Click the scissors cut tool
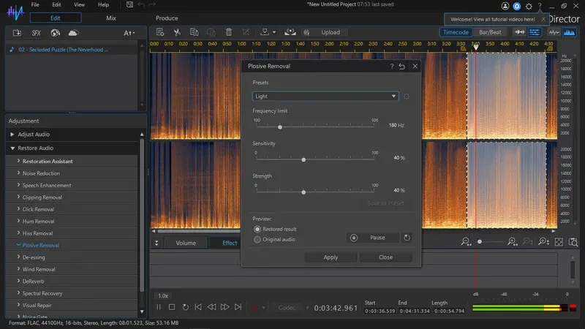 click(x=177, y=32)
